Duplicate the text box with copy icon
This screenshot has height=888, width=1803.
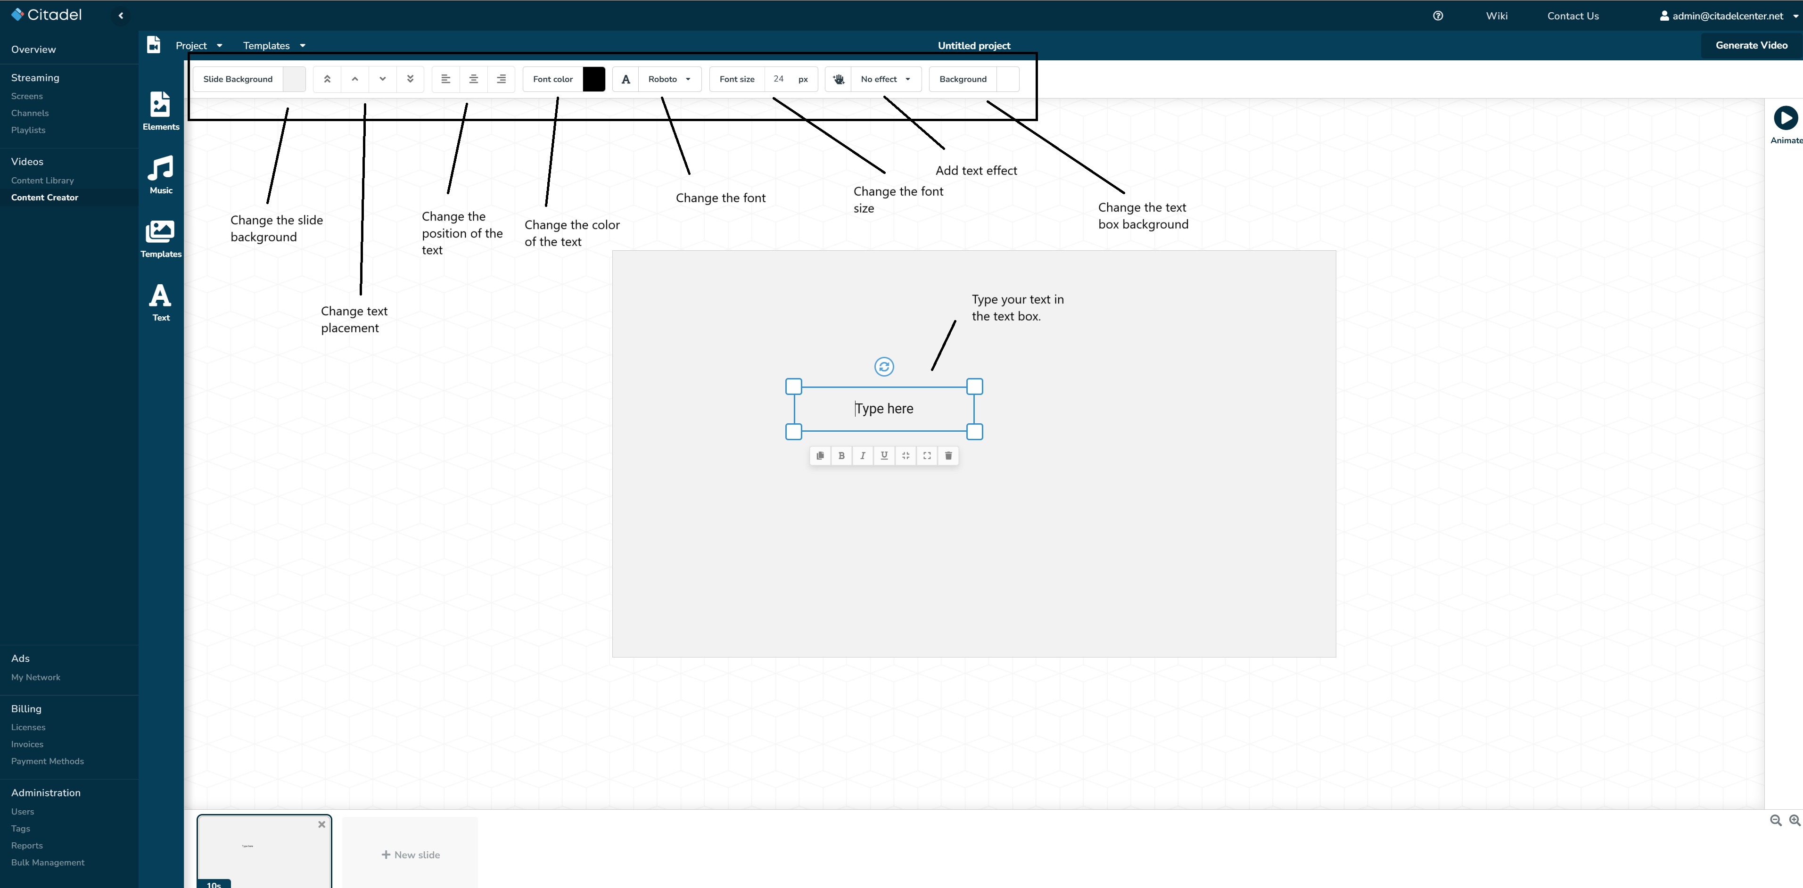coord(820,455)
